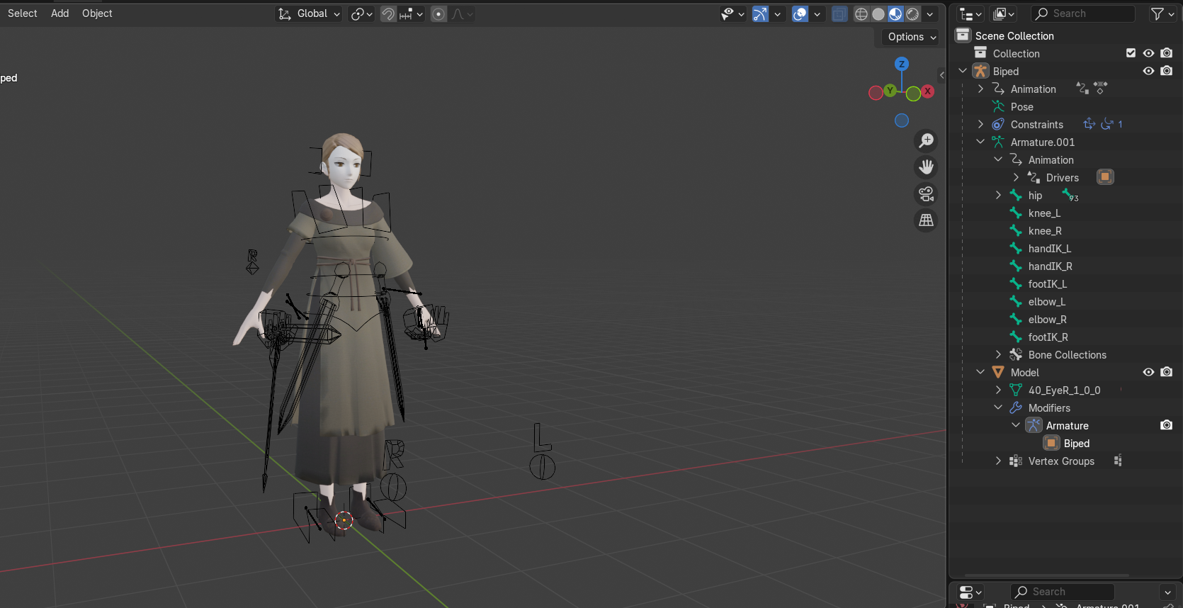The width and height of the screenshot is (1183, 608).
Task: Open the Object menu
Action: coord(97,13)
